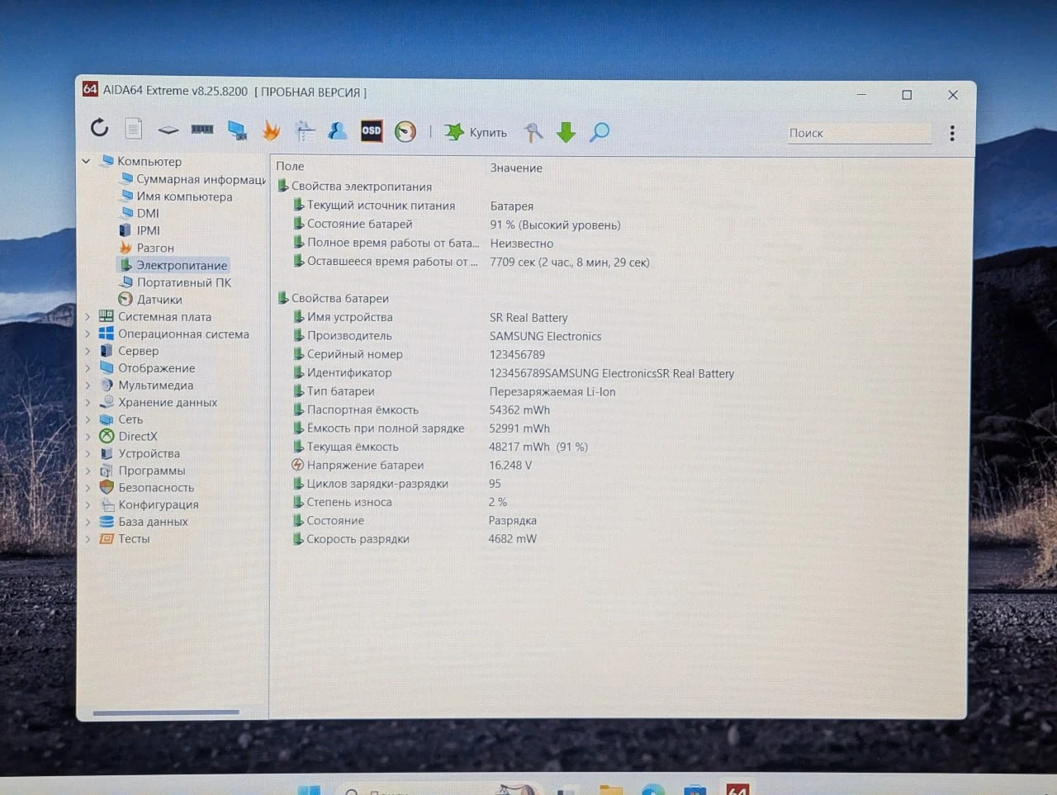Click the Значение column header
The height and width of the screenshot is (795, 1057).
point(516,168)
